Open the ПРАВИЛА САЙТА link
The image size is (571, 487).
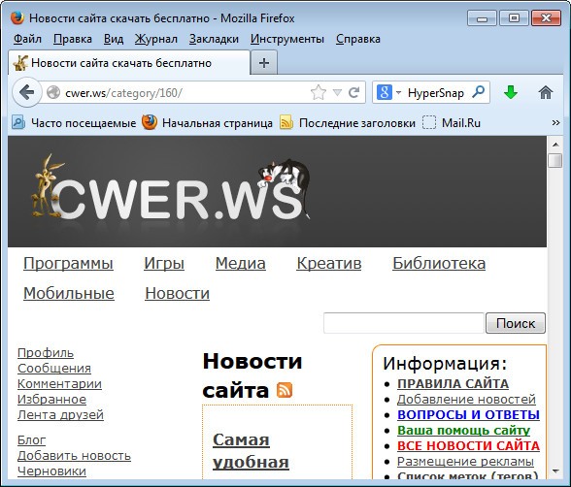click(453, 384)
